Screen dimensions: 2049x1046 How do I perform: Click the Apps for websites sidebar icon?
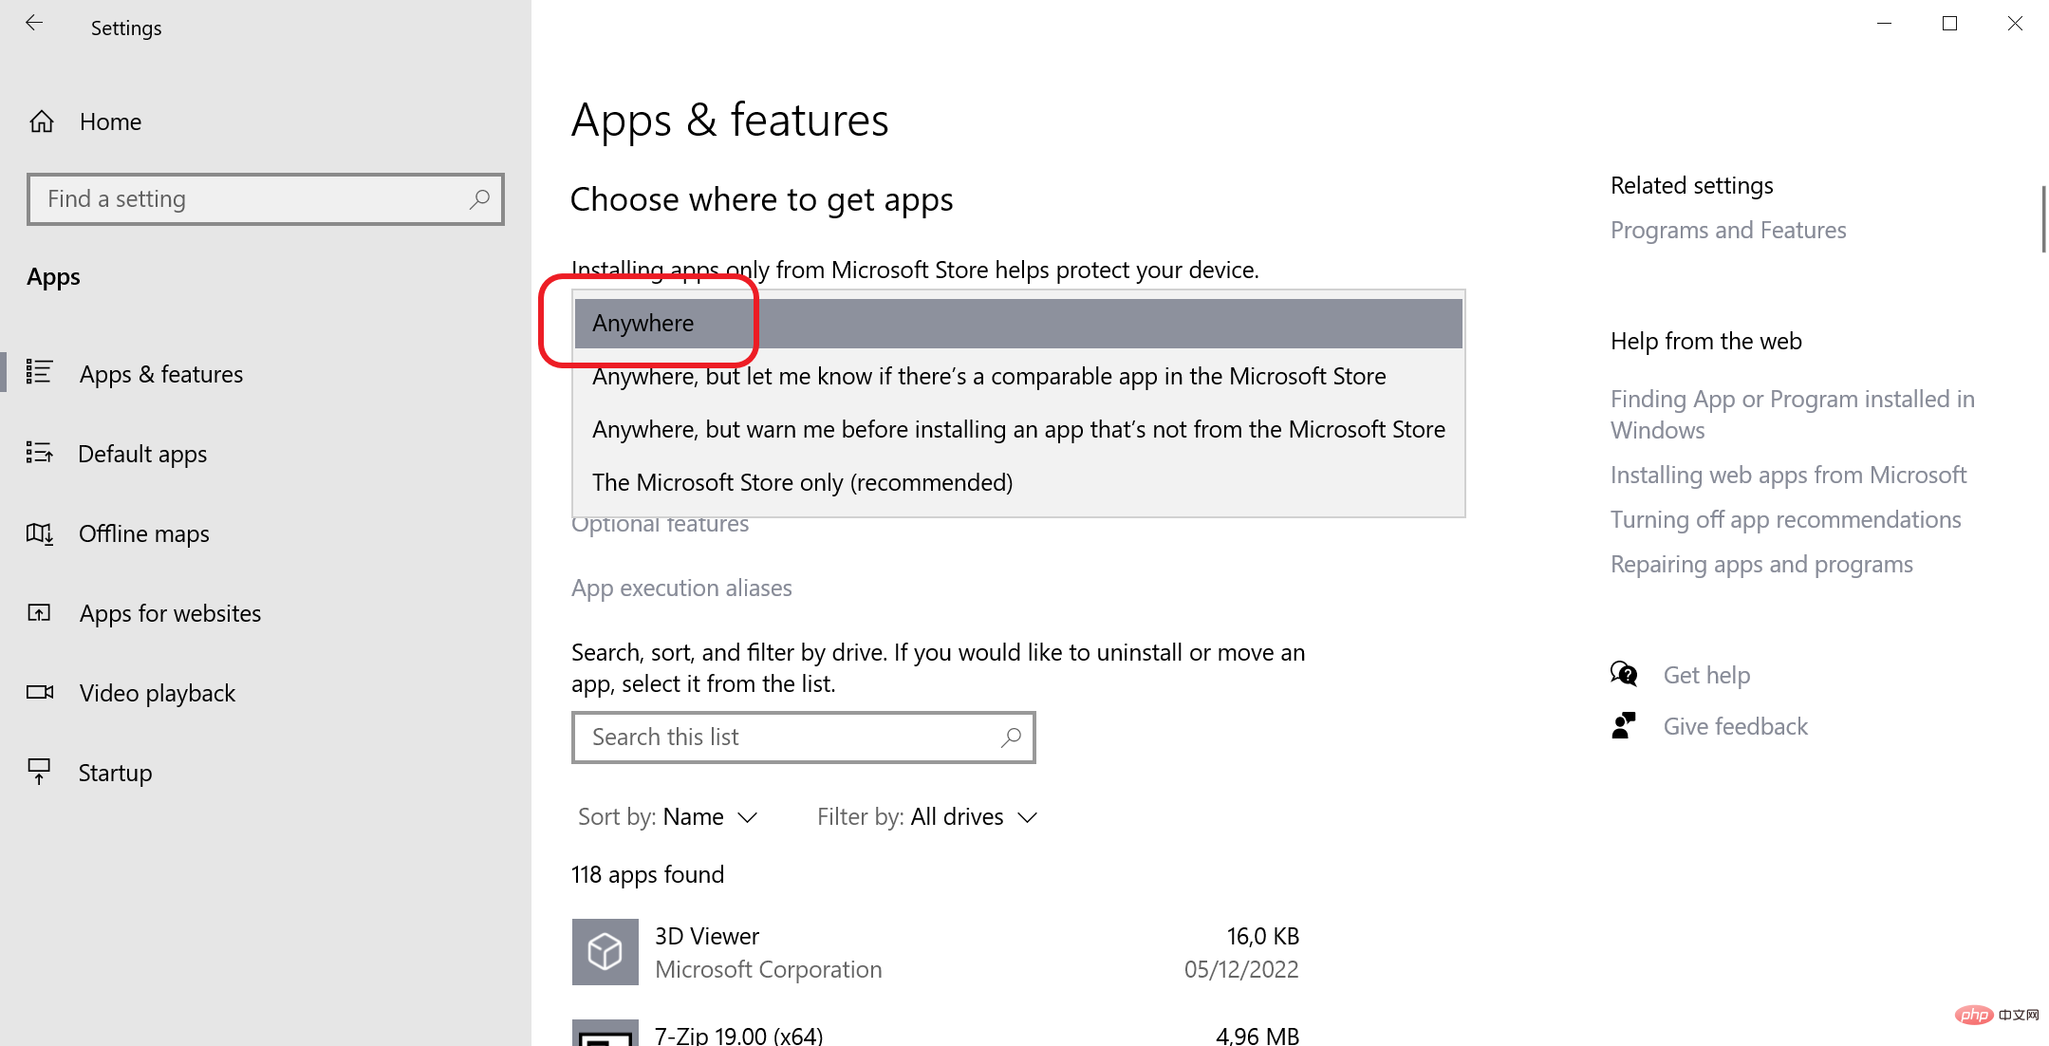point(40,612)
